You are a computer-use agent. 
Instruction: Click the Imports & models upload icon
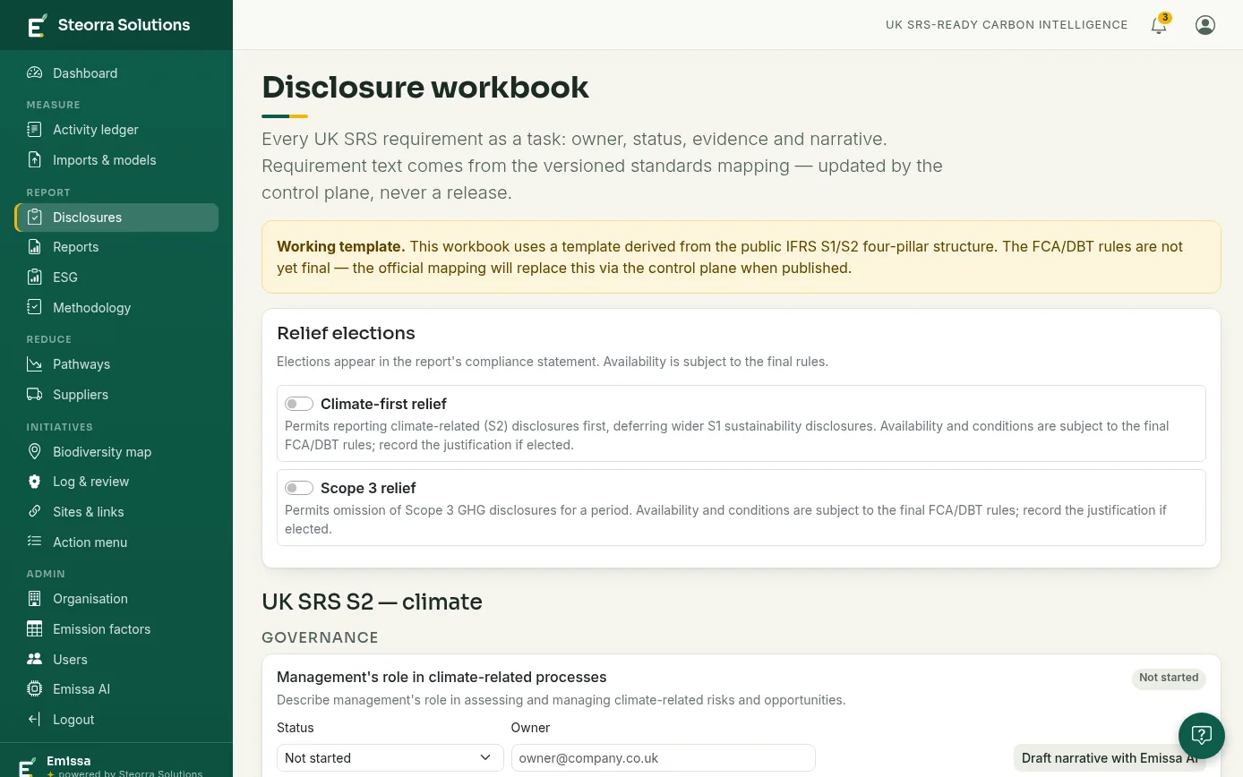tap(34, 160)
